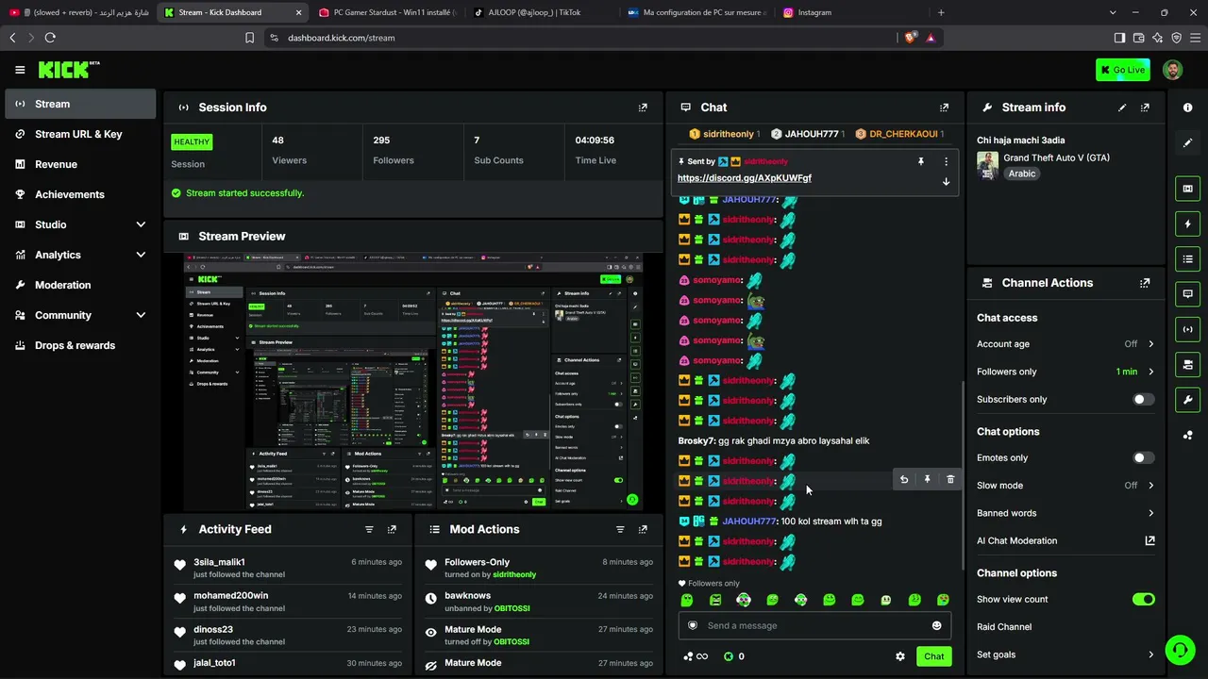Image resolution: width=1208 pixels, height=679 pixels.
Task: Toggle the list panel icon in right rail
Action: pyautogui.click(x=1187, y=258)
